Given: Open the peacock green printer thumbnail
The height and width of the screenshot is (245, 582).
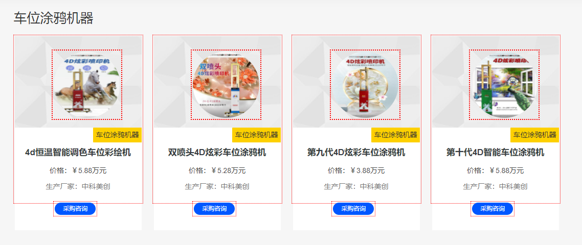Looking at the screenshot, I should point(504,85).
